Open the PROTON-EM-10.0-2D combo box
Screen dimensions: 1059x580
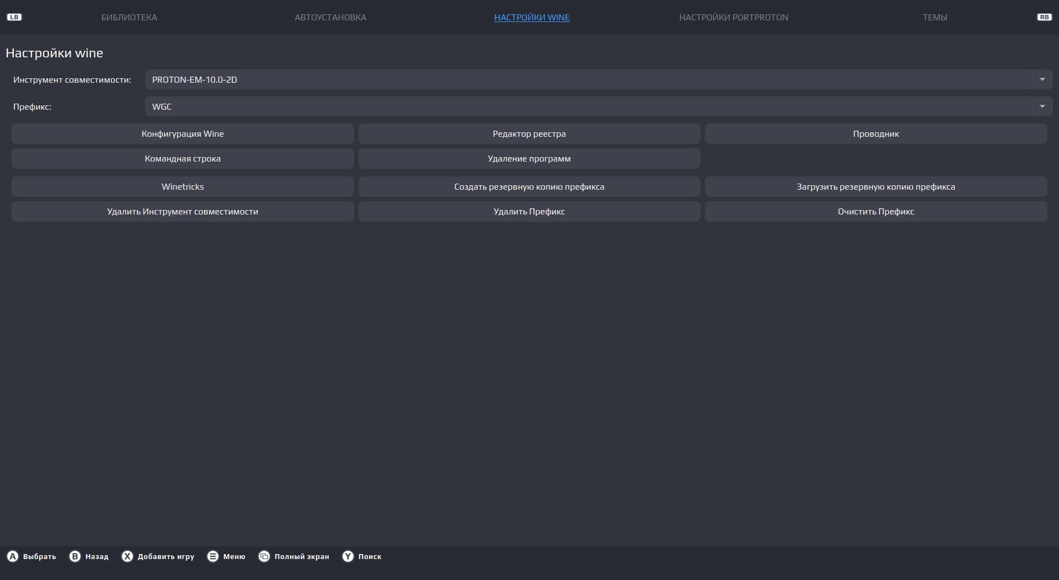pos(587,79)
